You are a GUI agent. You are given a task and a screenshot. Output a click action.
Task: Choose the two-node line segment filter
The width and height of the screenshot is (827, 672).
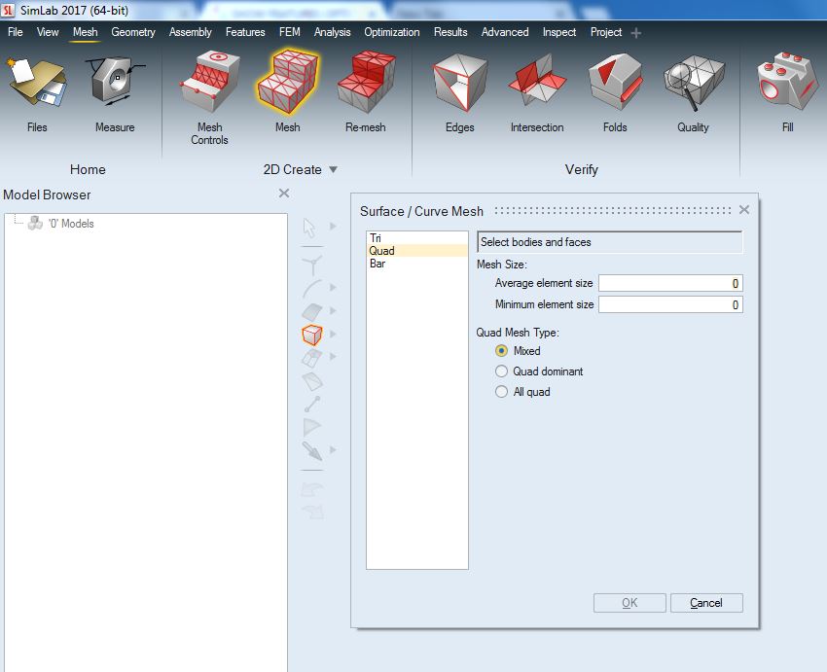312,405
